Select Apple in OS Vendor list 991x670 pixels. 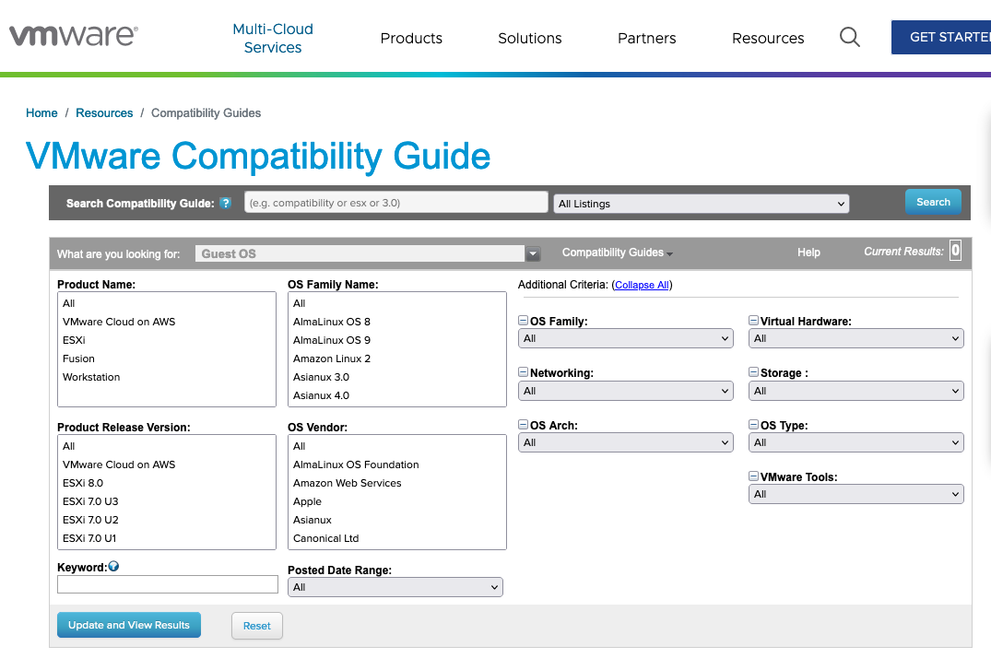[397, 501]
